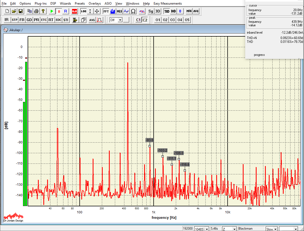The width and height of the screenshot is (304, 231).
Task: Select the sine sweep wave icon
Action: click(126, 11)
